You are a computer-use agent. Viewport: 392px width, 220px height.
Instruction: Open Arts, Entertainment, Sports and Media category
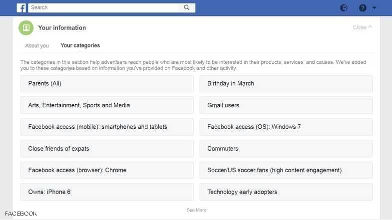pyautogui.click(x=107, y=105)
